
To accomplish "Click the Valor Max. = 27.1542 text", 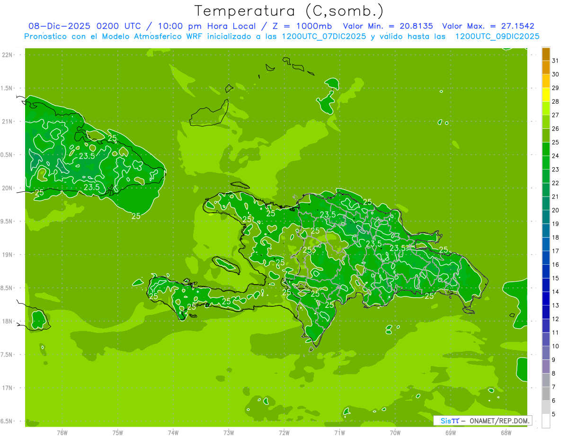I will tap(488, 27).
